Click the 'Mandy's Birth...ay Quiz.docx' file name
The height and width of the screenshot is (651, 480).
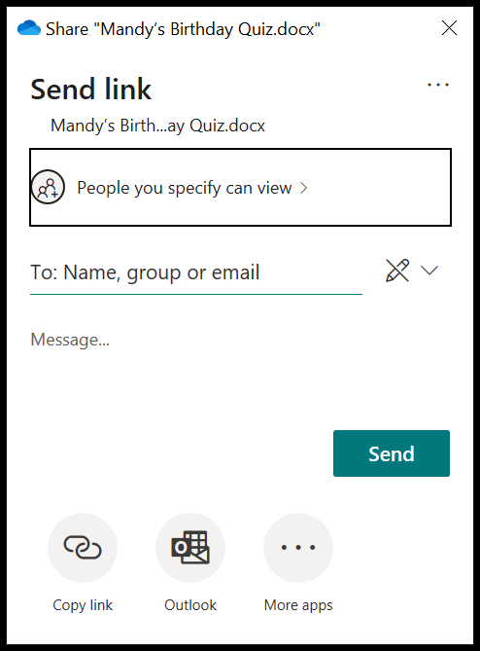pyautogui.click(x=157, y=126)
